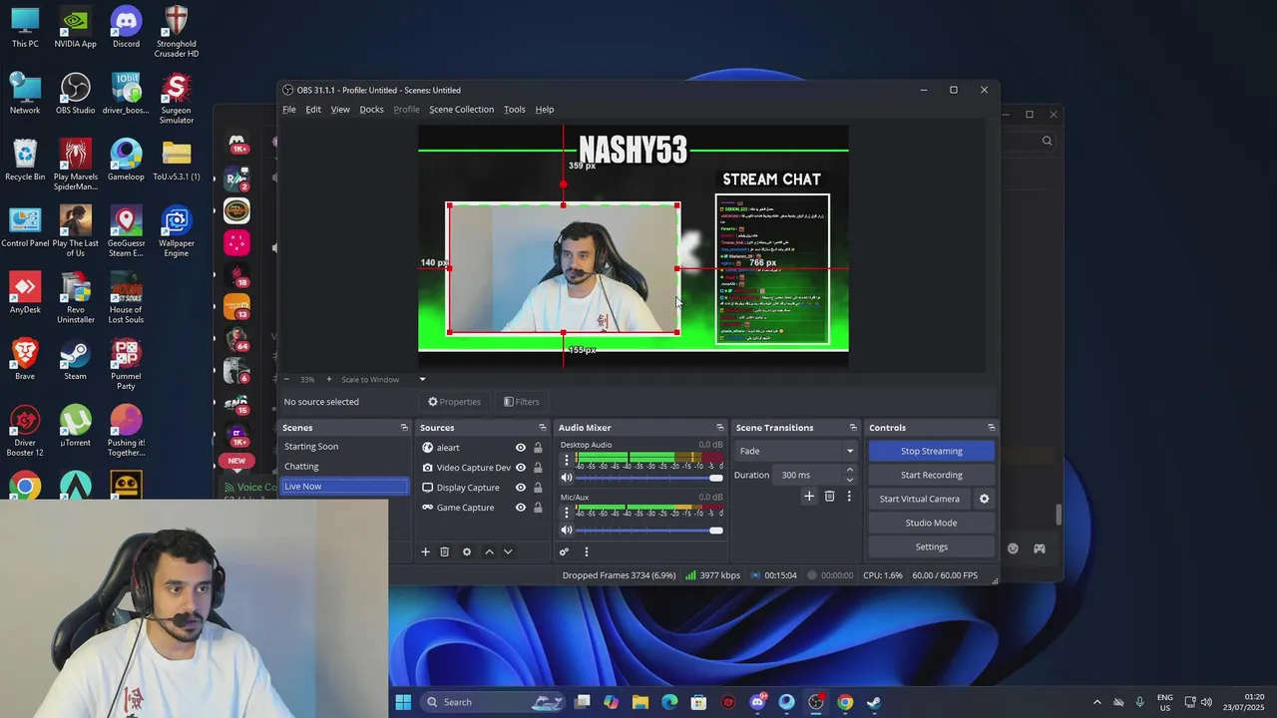Open Desktop Audio three-dot options
Viewport: 1277px width, 718px height.
(x=567, y=461)
